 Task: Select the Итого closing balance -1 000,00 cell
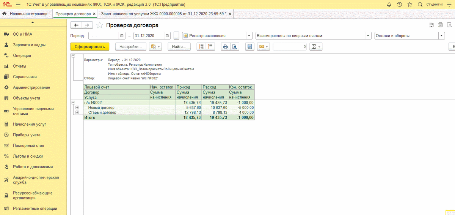[x=241, y=118]
